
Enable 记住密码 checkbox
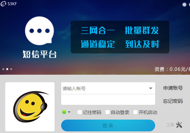(79, 112)
